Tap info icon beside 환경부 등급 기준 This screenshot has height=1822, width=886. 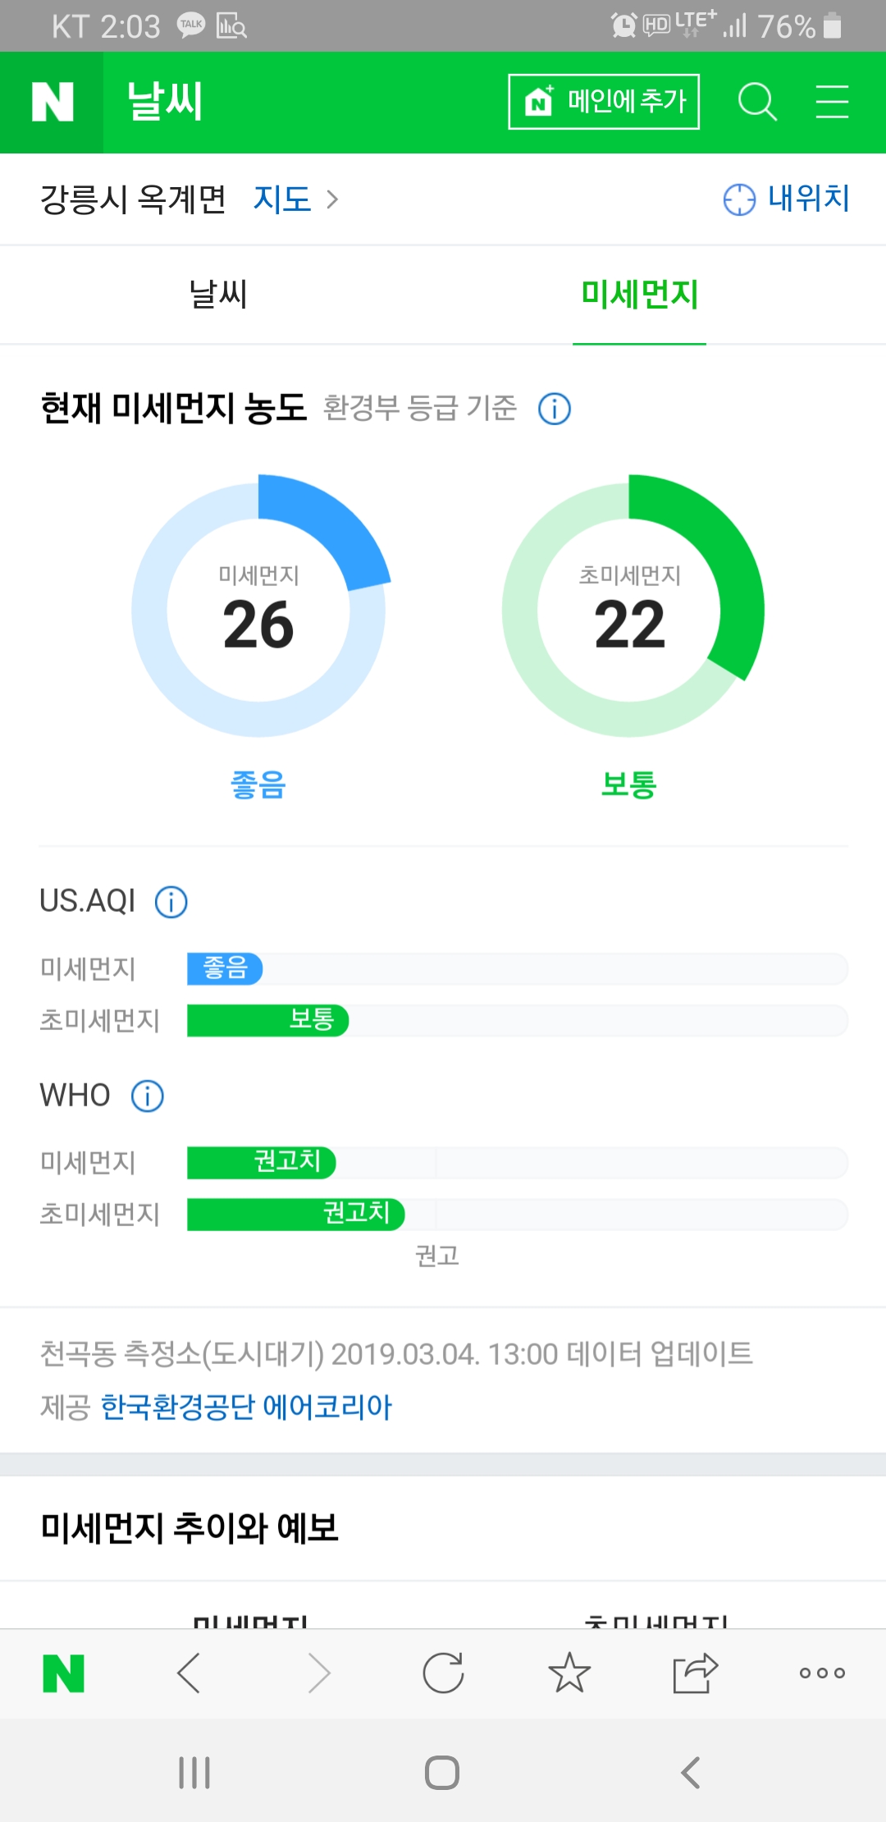[x=555, y=409]
